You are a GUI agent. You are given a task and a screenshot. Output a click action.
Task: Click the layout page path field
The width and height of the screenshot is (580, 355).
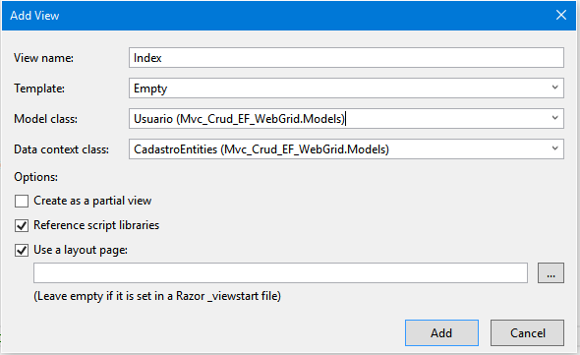(x=280, y=273)
